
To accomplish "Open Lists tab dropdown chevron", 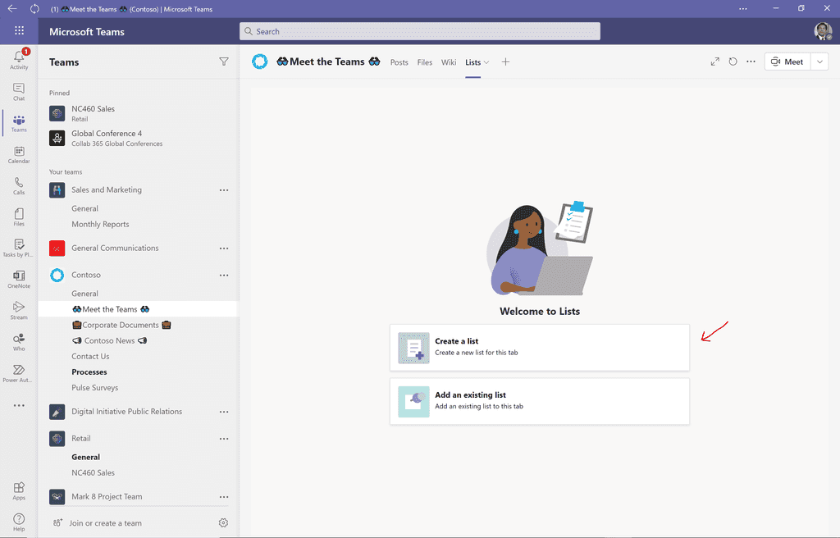I will pyautogui.click(x=486, y=62).
